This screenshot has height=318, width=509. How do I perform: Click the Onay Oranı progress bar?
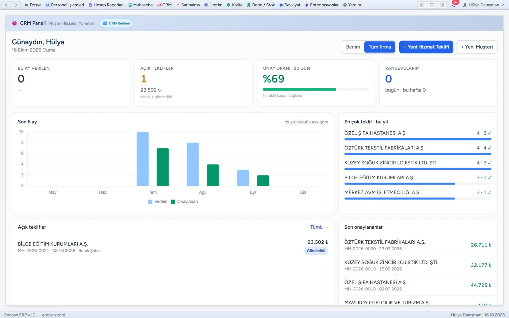(x=316, y=89)
